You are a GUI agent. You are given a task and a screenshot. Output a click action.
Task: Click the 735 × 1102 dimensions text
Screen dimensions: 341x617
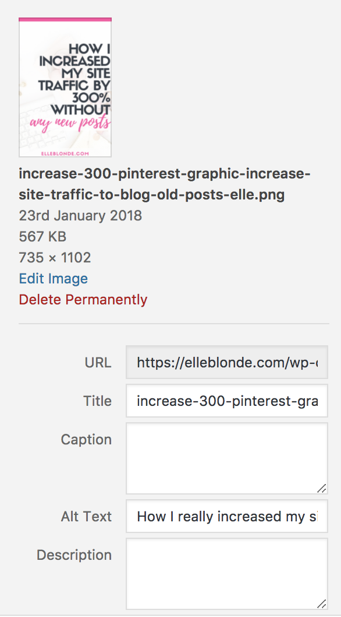click(x=55, y=258)
